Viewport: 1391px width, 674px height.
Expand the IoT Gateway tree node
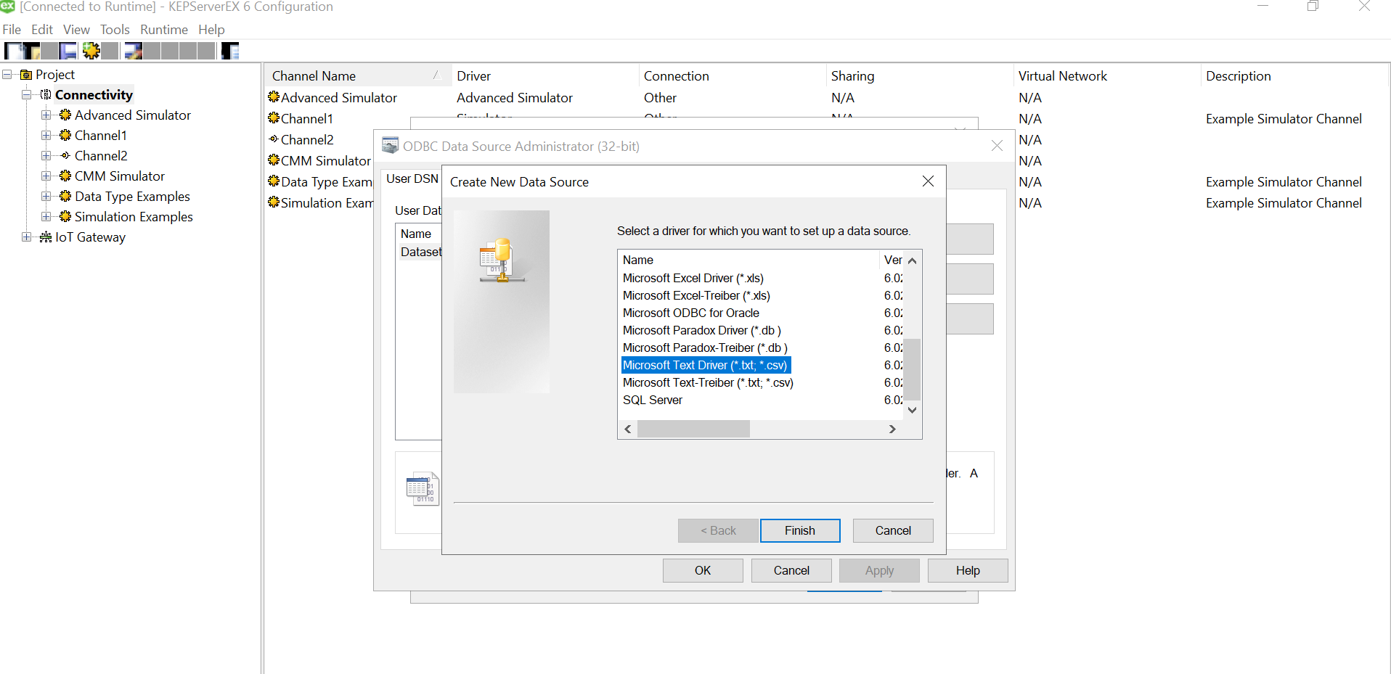[x=26, y=237]
